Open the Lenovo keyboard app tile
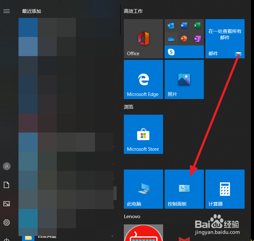 [143, 233]
